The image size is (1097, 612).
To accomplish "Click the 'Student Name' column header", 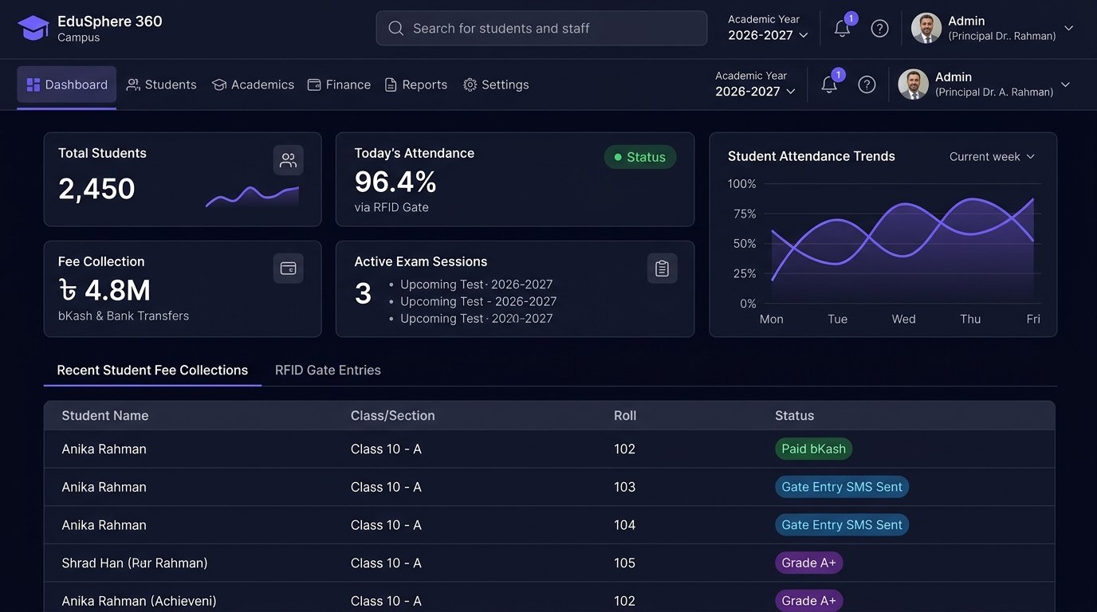I will coord(105,416).
